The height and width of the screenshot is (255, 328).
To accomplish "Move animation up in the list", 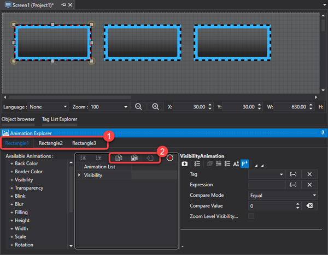I will (x=83, y=158).
